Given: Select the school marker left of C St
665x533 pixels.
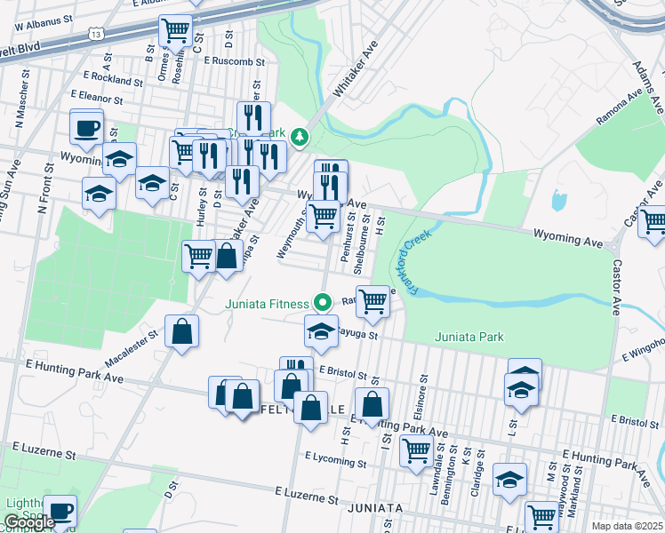Looking at the screenshot, I should click(153, 185).
